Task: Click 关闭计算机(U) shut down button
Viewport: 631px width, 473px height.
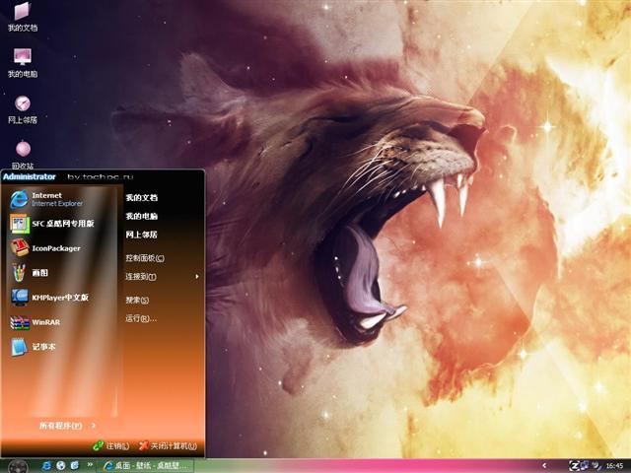Action: point(168,446)
